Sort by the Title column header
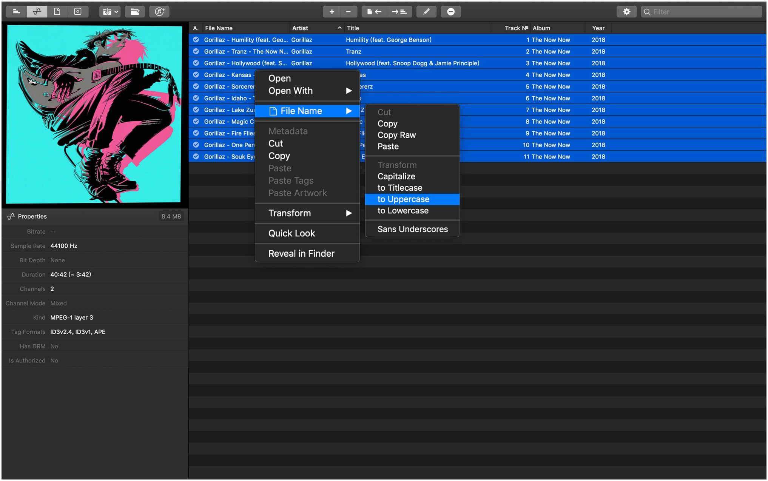This screenshot has height=481, width=768. 418,28
